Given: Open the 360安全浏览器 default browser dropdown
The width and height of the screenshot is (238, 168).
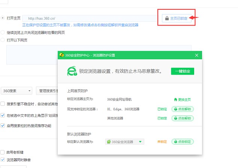Looking at the screenshot, I should 124,142.
